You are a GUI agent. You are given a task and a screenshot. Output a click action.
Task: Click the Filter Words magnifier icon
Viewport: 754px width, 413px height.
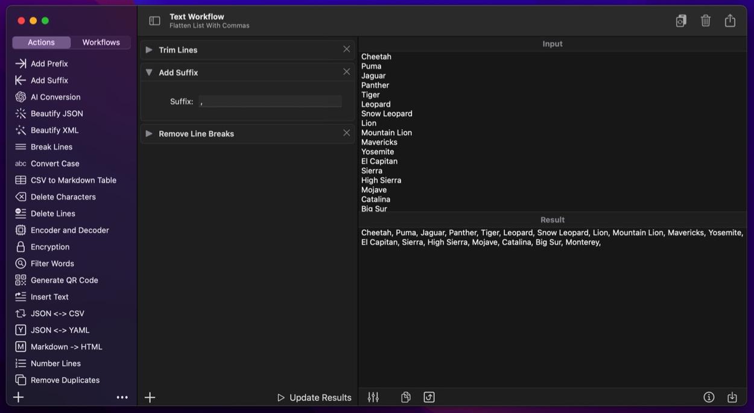point(21,263)
